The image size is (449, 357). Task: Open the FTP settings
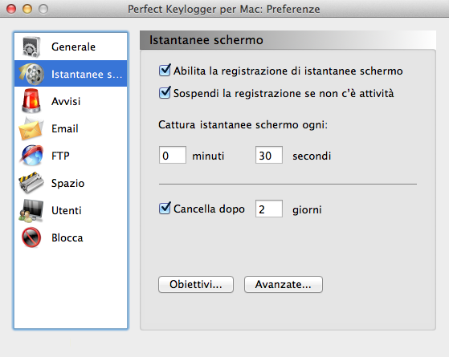pyautogui.click(x=71, y=156)
